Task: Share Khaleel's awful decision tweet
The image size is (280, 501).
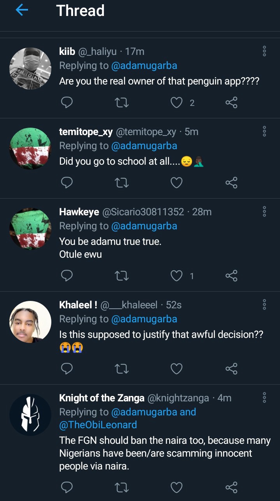Action: [x=231, y=369]
